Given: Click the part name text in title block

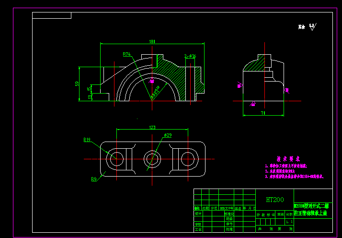Looking at the screenshot, I should point(311,209).
